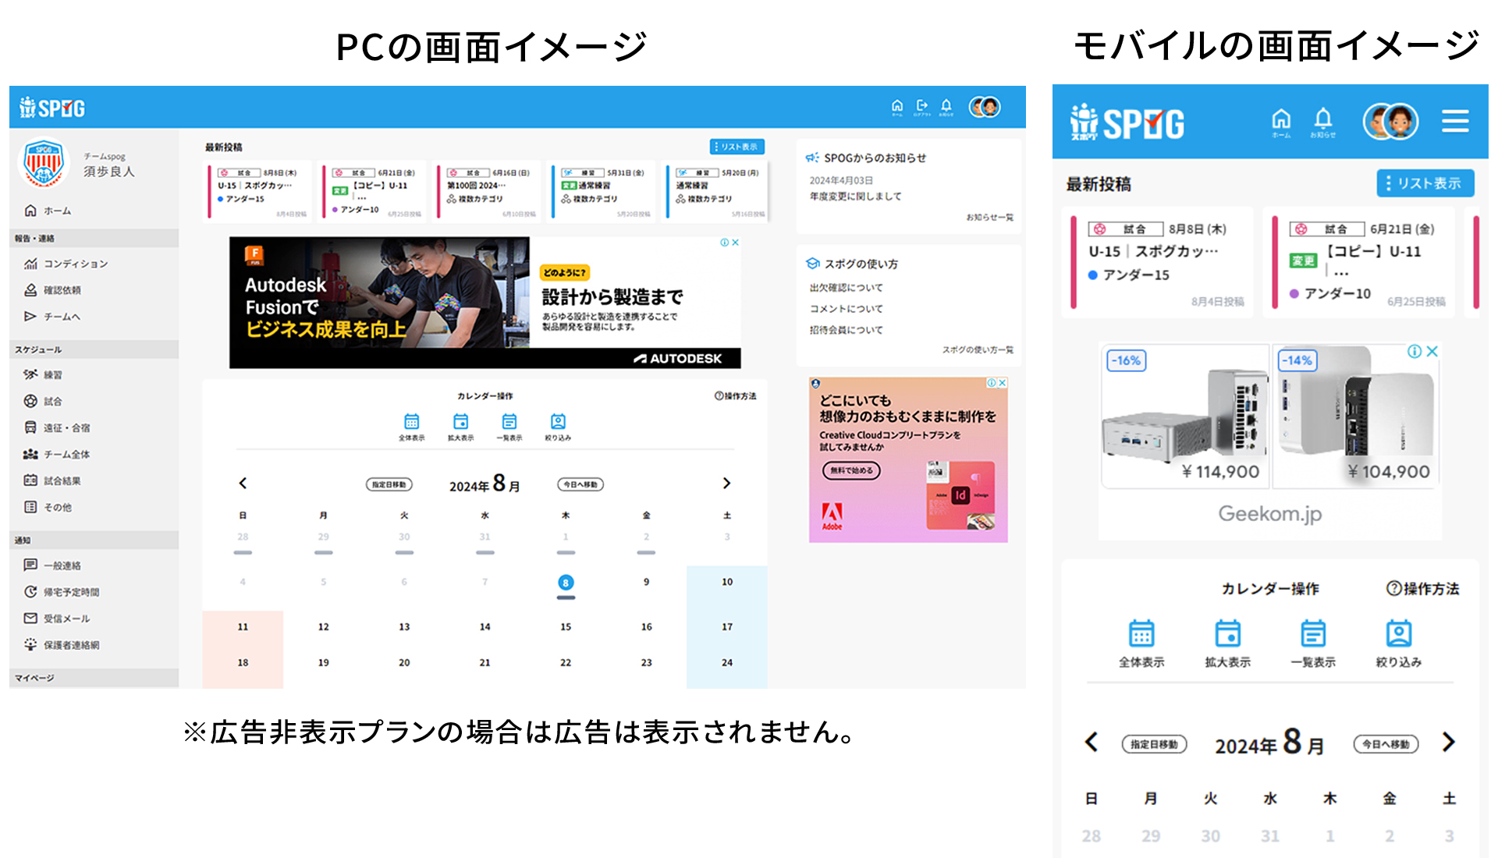
Task: Select the 練習 schedule icon in the sidebar
Action: tap(30, 375)
